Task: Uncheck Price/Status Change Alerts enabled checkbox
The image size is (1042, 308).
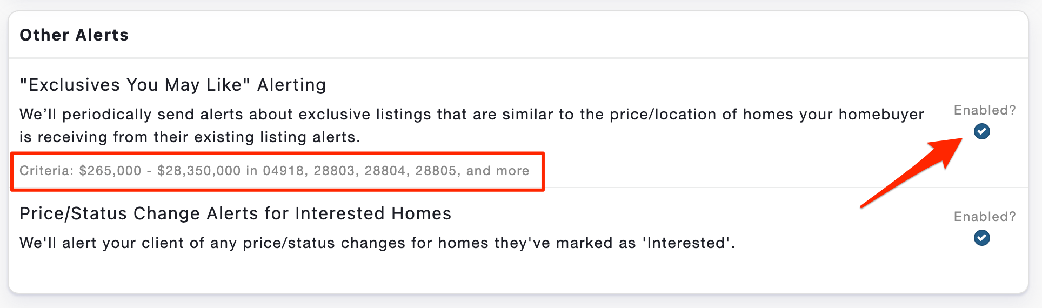Action: [981, 238]
